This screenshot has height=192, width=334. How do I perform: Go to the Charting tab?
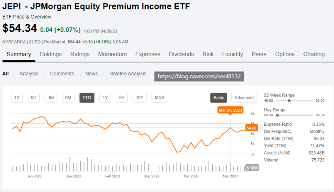(314, 54)
